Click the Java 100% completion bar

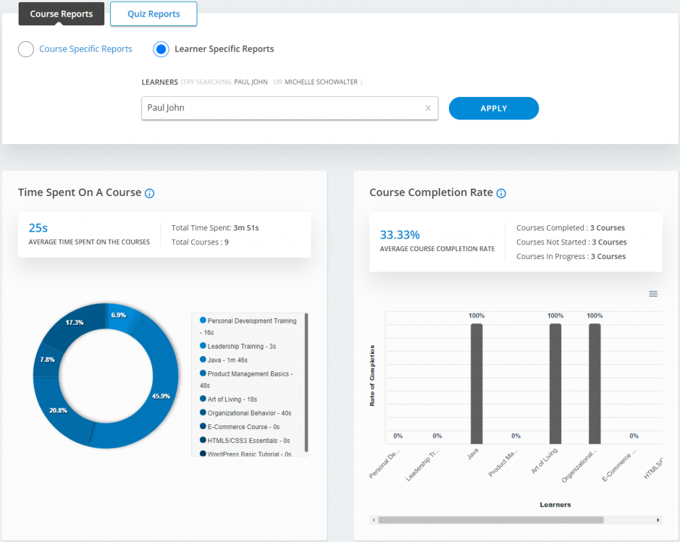tap(476, 384)
